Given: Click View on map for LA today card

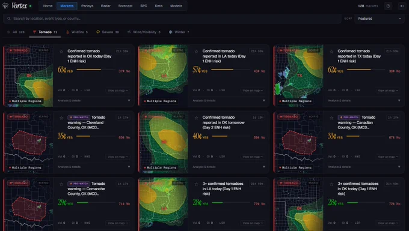Looking at the screenshot, I should click(x=253, y=91).
